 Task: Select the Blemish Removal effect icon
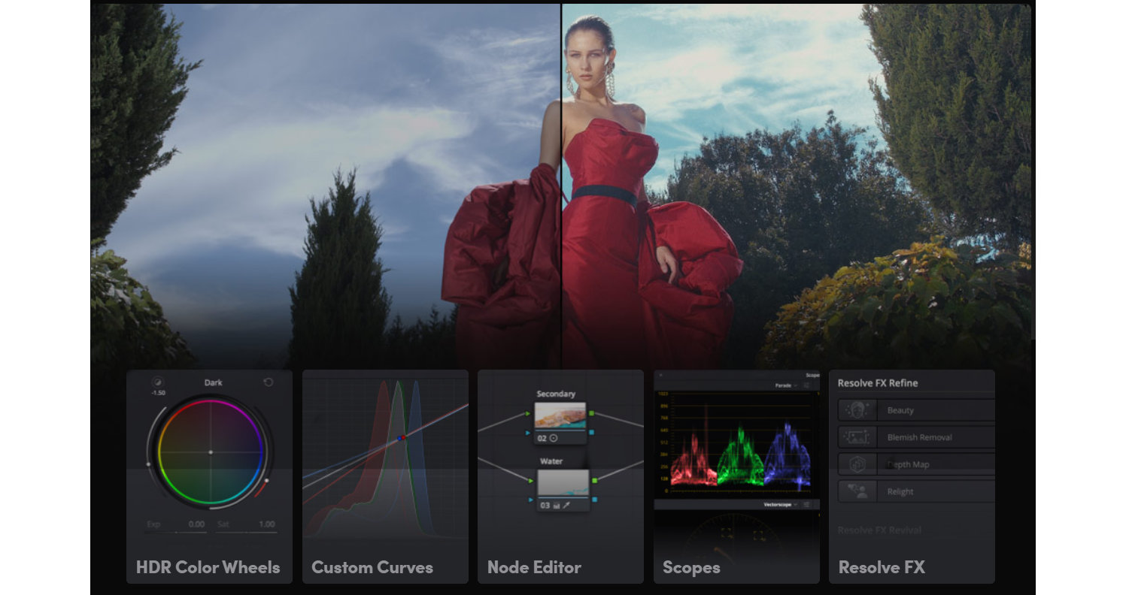pyautogui.click(x=857, y=437)
